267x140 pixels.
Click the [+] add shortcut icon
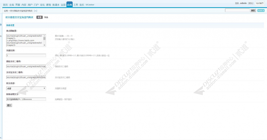(36, 11)
